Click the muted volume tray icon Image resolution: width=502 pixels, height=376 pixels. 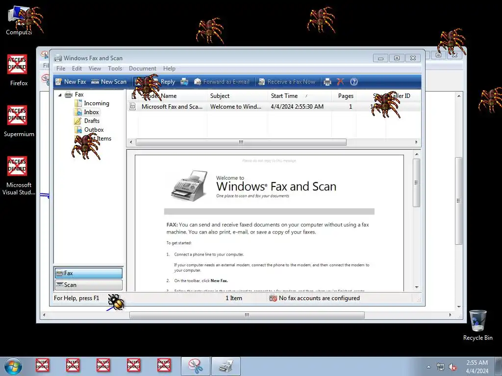[452, 367]
